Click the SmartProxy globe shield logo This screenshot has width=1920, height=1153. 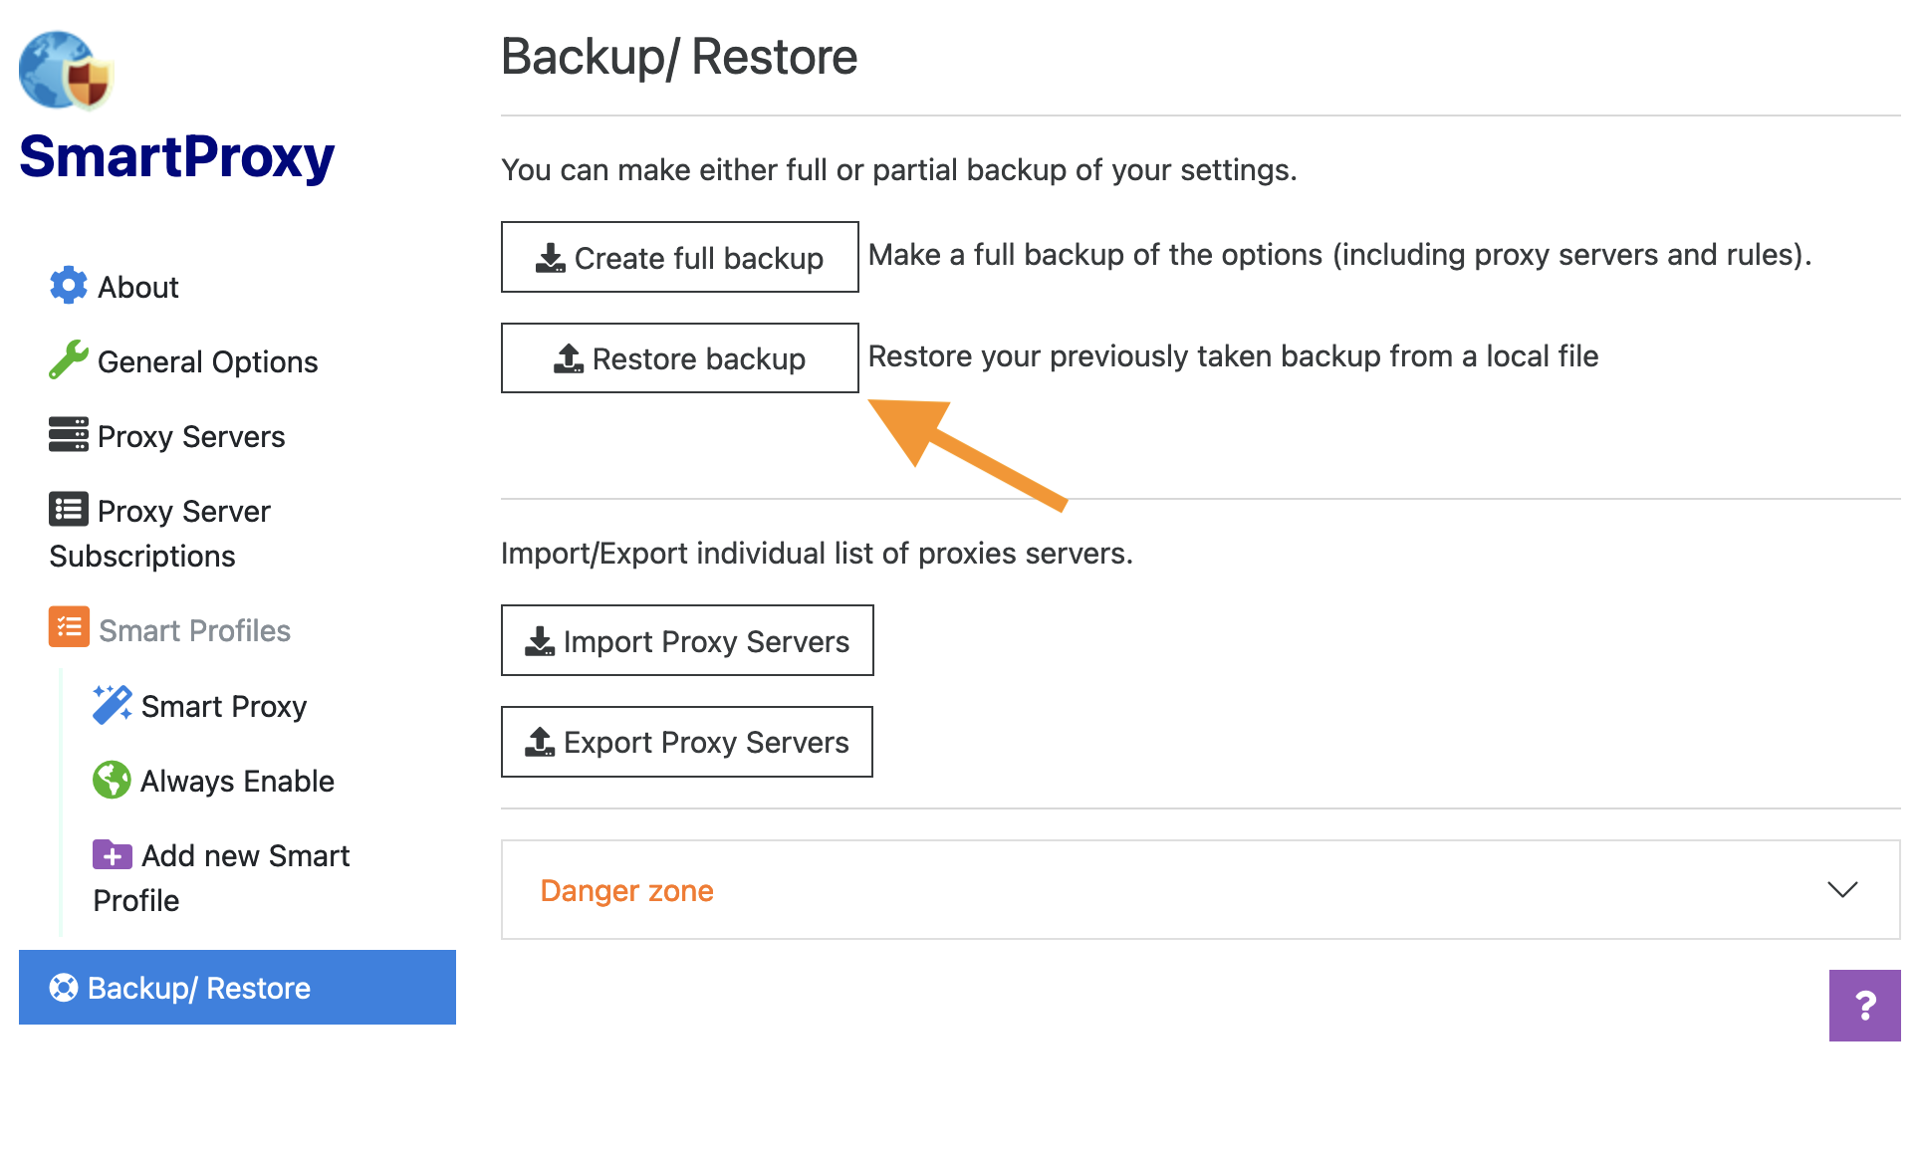(x=67, y=71)
